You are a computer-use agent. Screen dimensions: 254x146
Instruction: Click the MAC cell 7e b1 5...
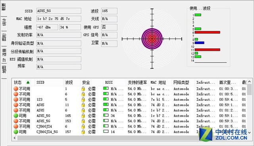[160, 100]
